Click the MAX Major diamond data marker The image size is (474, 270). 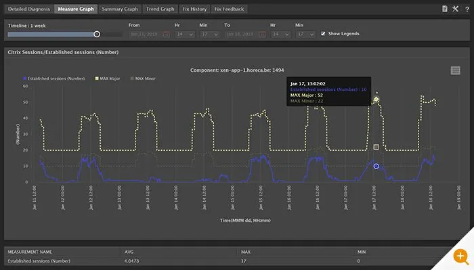[x=376, y=99]
